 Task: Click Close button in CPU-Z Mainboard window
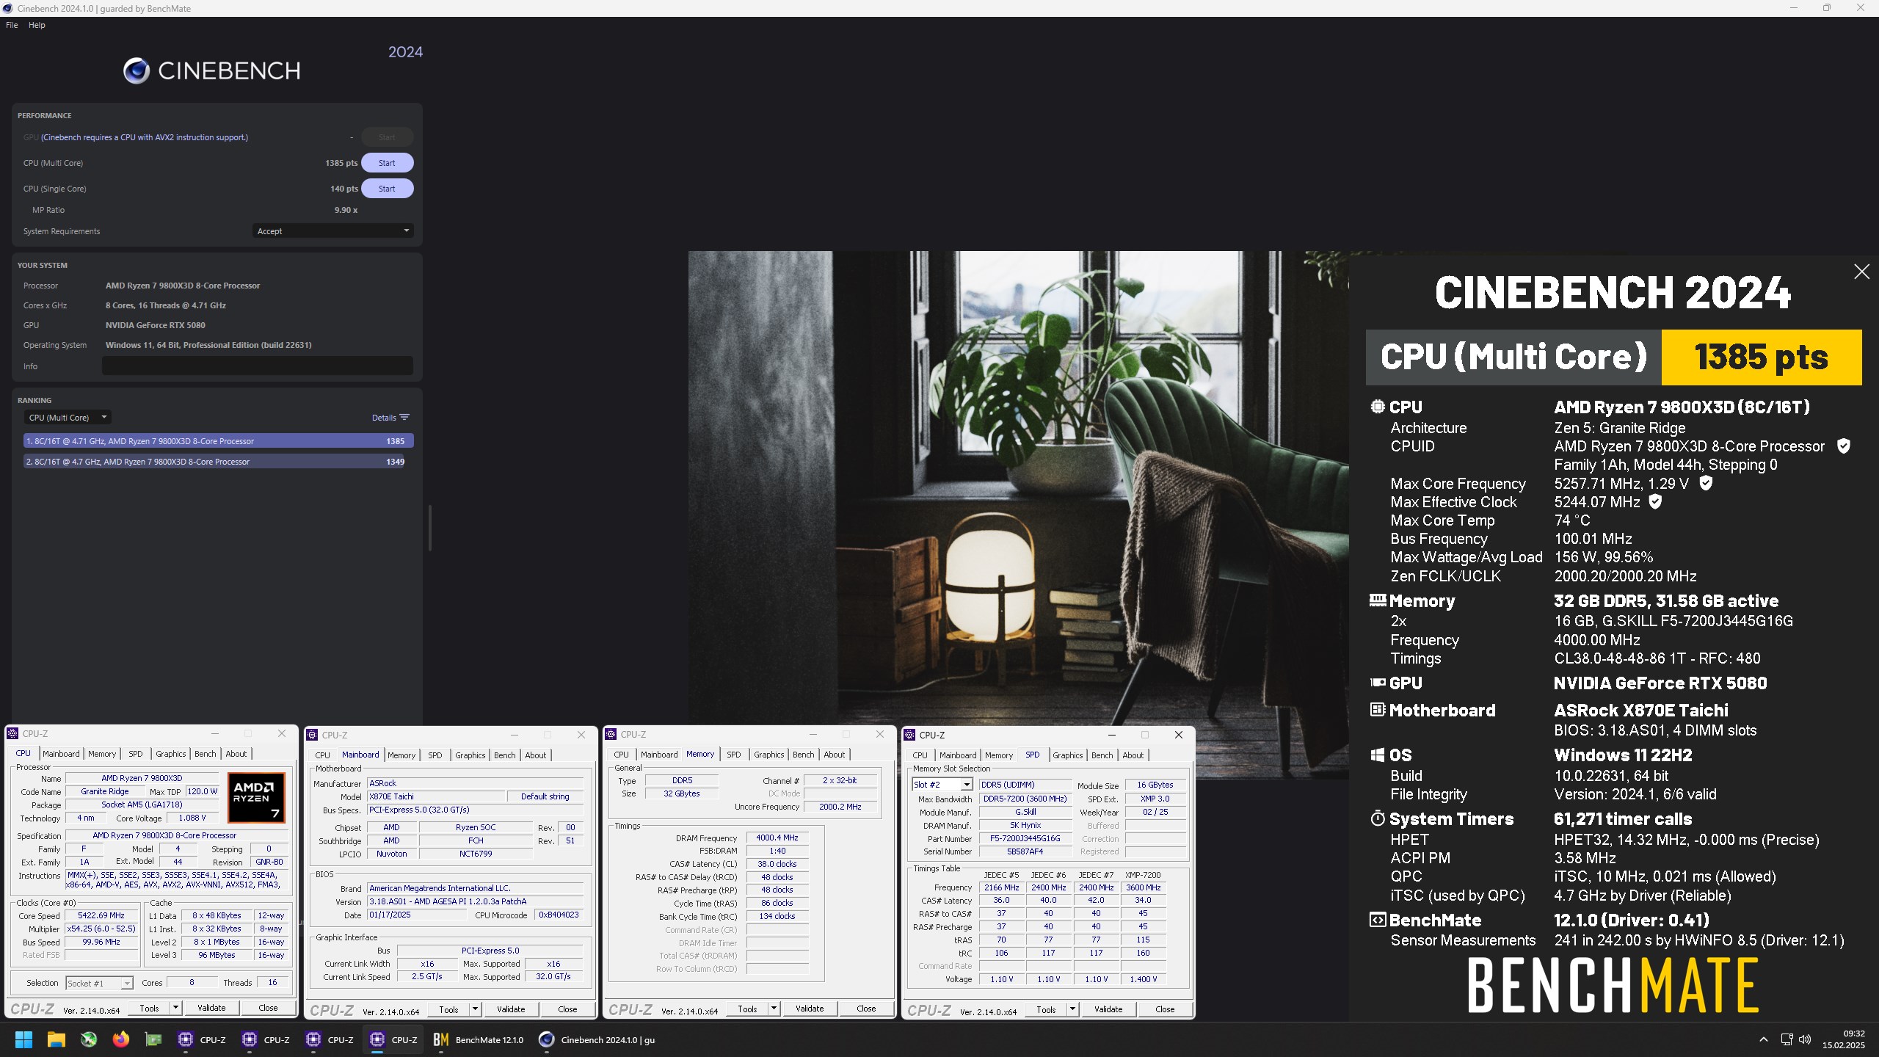[567, 1009]
